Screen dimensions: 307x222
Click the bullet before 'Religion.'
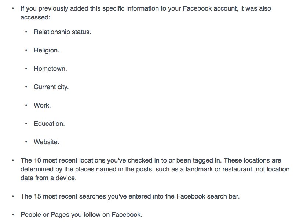point(26,51)
